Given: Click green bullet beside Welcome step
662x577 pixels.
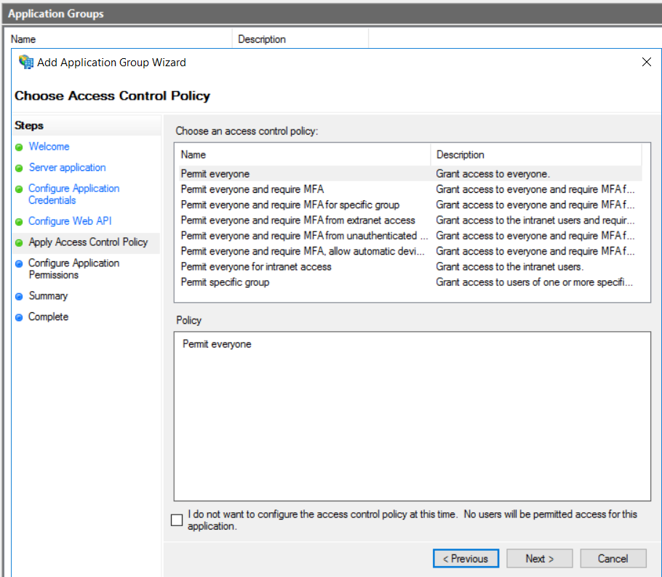Looking at the screenshot, I should pyautogui.click(x=19, y=147).
